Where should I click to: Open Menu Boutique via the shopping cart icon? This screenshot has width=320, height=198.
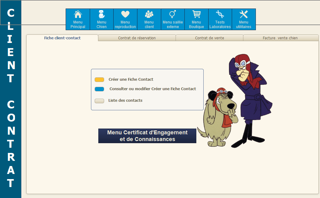click(196, 14)
